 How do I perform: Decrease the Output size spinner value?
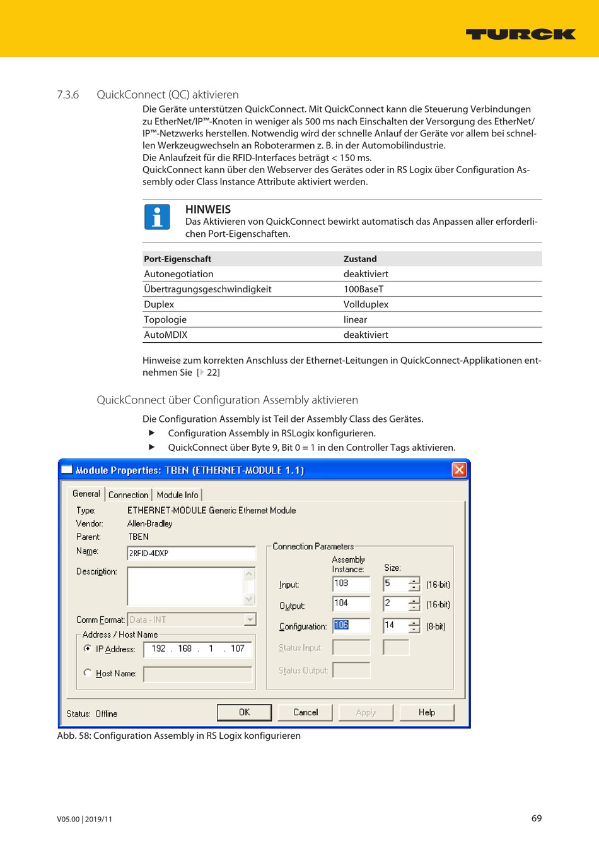[414, 607]
